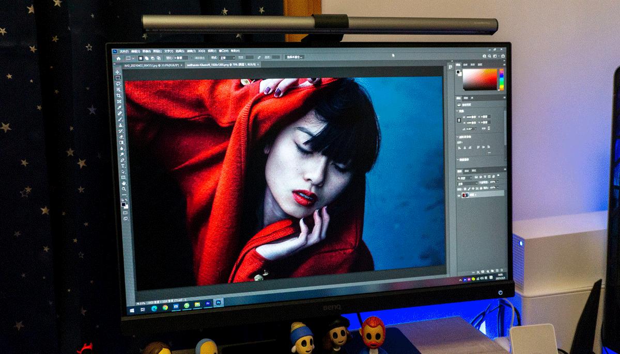The height and width of the screenshot is (354, 620).
Task: Select the Zoom tool in toolbar
Action: 125,189
